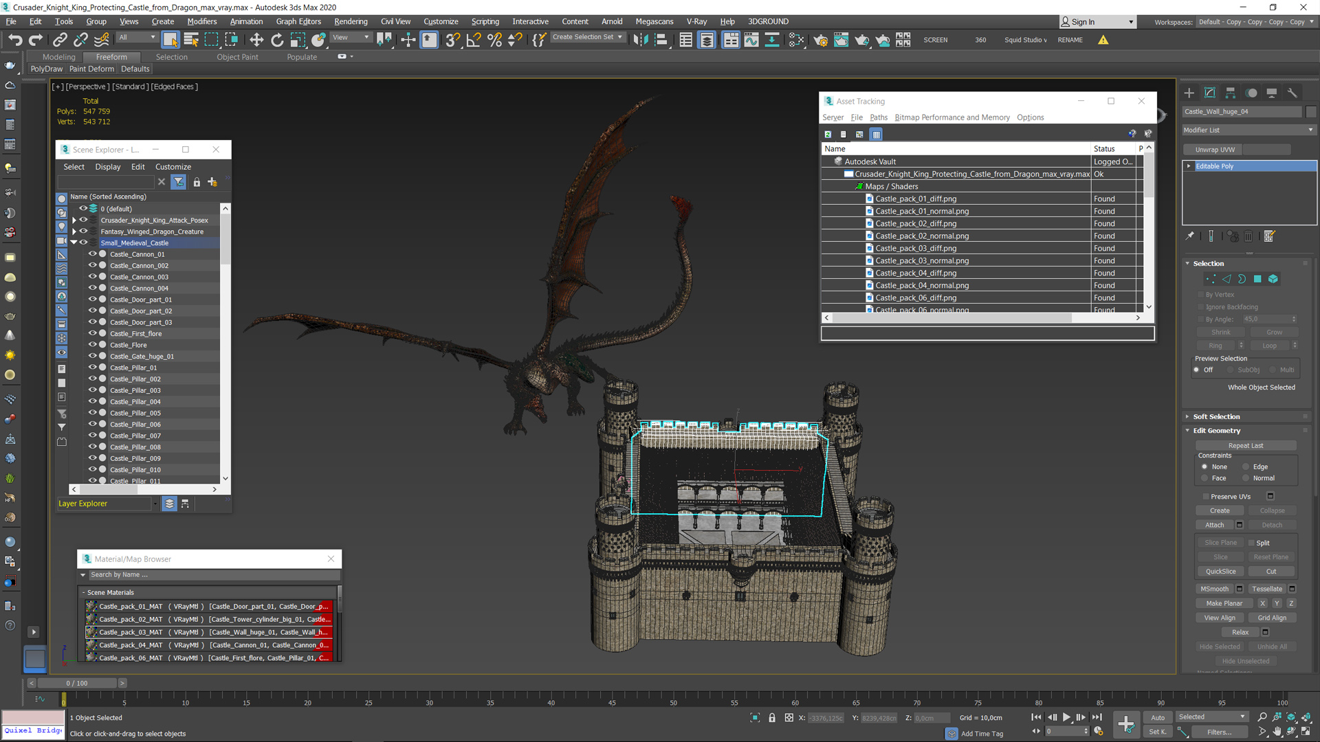Clear the Scene Explorer search field
Viewport: 1320px width, 742px height.
(162, 182)
